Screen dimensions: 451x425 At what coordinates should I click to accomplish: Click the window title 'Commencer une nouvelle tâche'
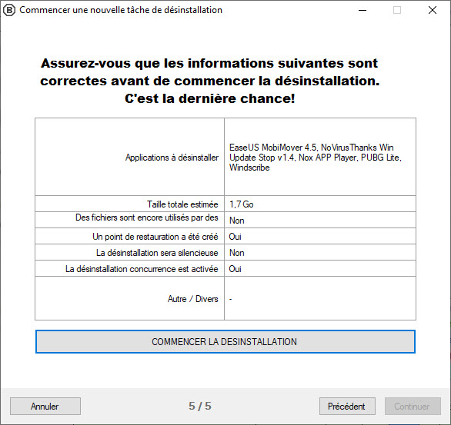click(121, 10)
